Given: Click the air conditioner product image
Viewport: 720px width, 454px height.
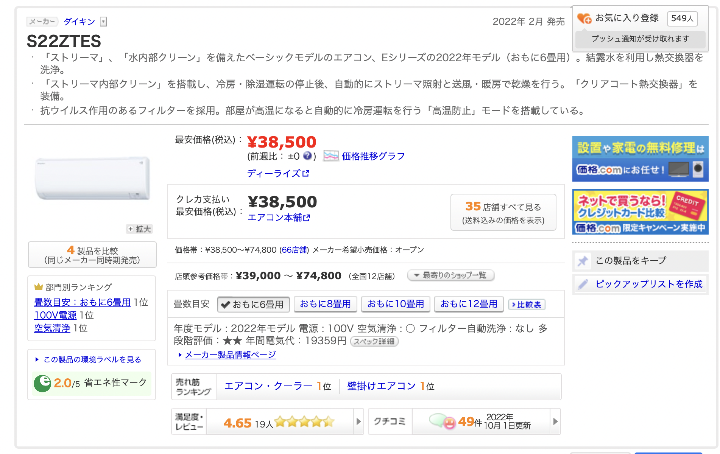Looking at the screenshot, I should 92,179.
